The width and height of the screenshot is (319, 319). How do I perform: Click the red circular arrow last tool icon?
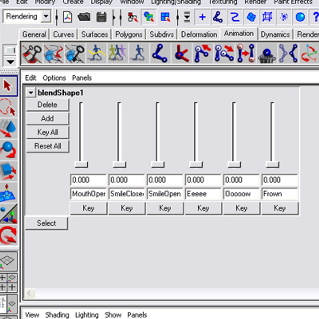[8, 235]
